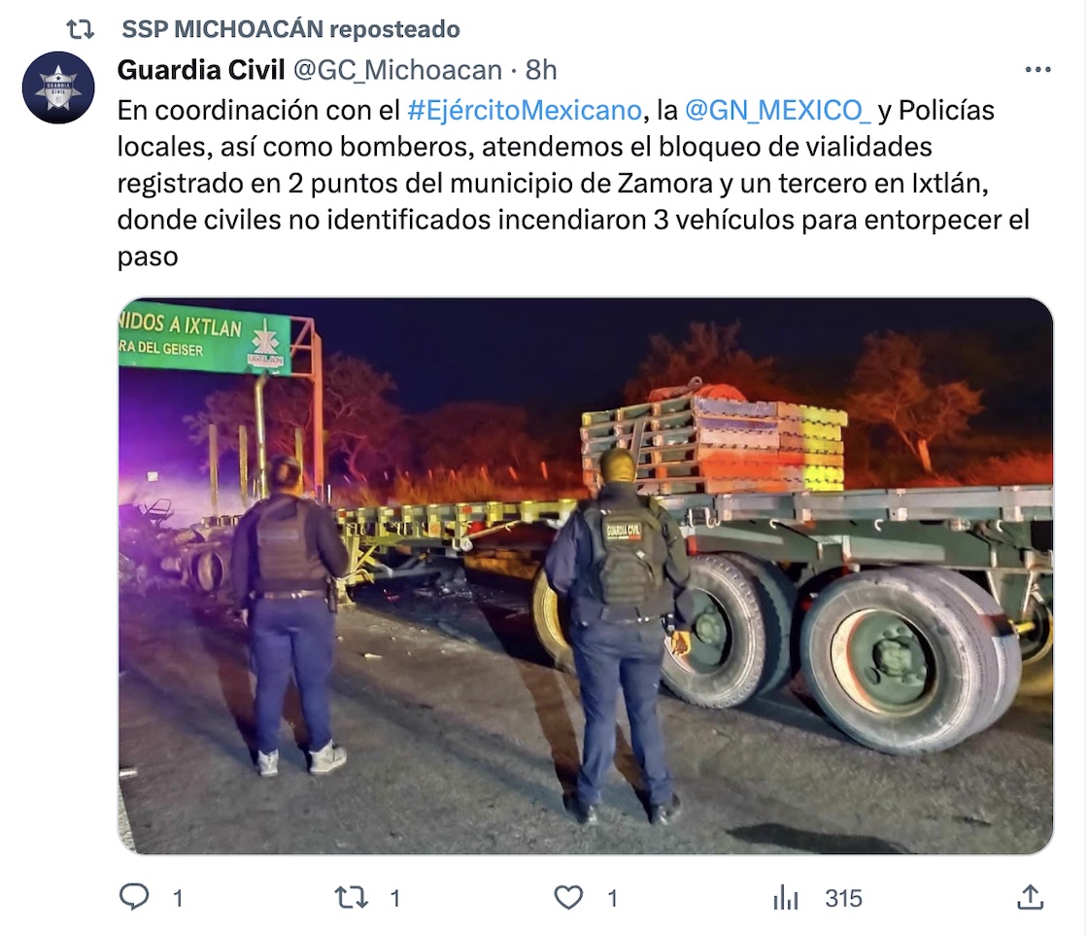Open the three-dot more options menu
This screenshot has height=935, width=1088.
point(1037,69)
